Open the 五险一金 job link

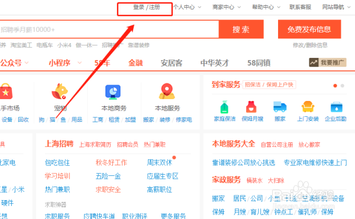[108, 176]
